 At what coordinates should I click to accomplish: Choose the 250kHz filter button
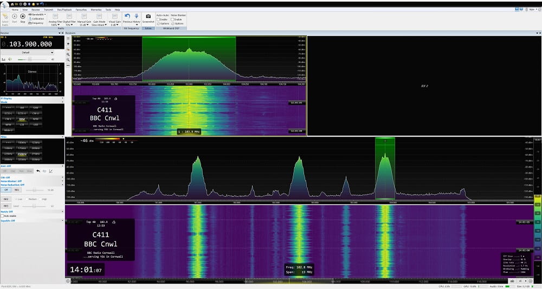click(x=22, y=154)
